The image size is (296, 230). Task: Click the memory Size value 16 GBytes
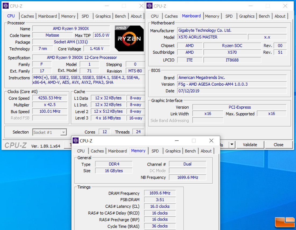[x=114, y=171]
